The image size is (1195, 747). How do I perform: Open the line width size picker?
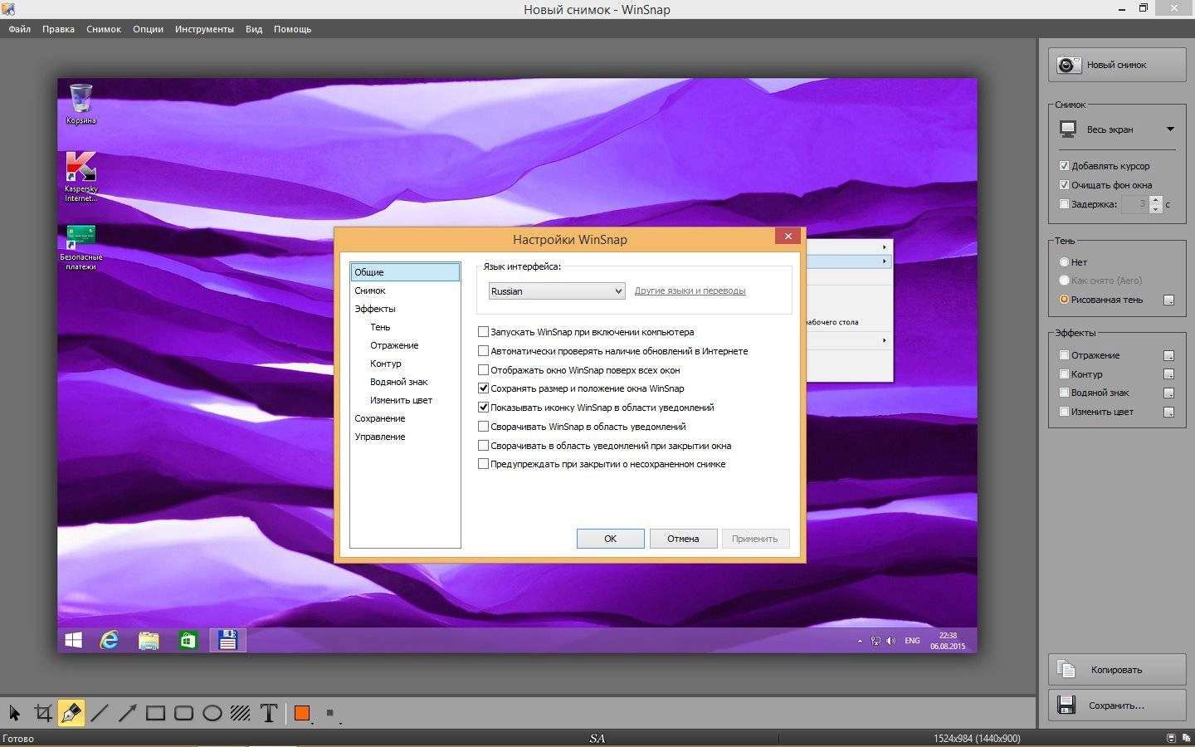331,713
